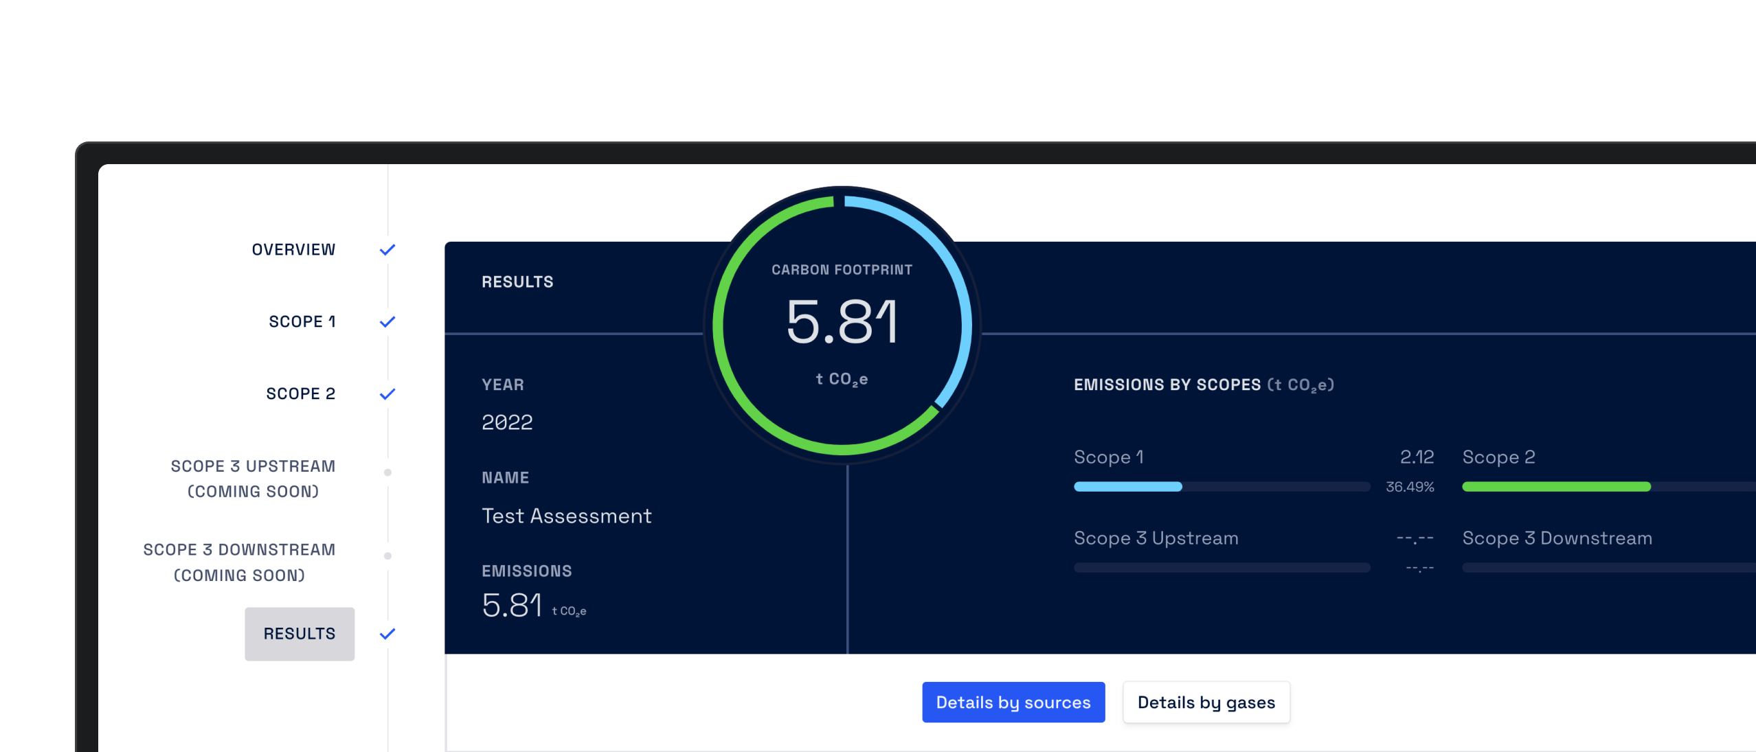The height and width of the screenshot is (752, 1756).
Task: Switch to Details by gases
Action: click(x=1206, y=702)
